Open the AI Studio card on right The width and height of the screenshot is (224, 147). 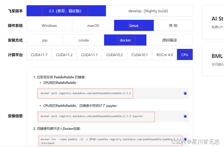pos(213,22)
